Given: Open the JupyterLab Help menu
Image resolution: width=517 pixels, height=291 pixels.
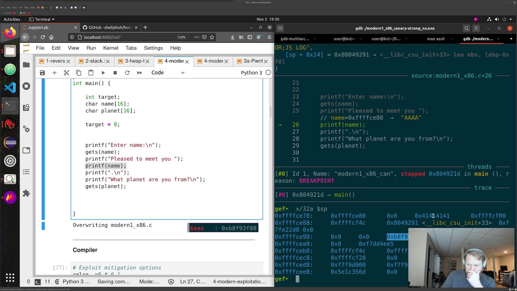Looking at the screenshot, I should [176, 48].
